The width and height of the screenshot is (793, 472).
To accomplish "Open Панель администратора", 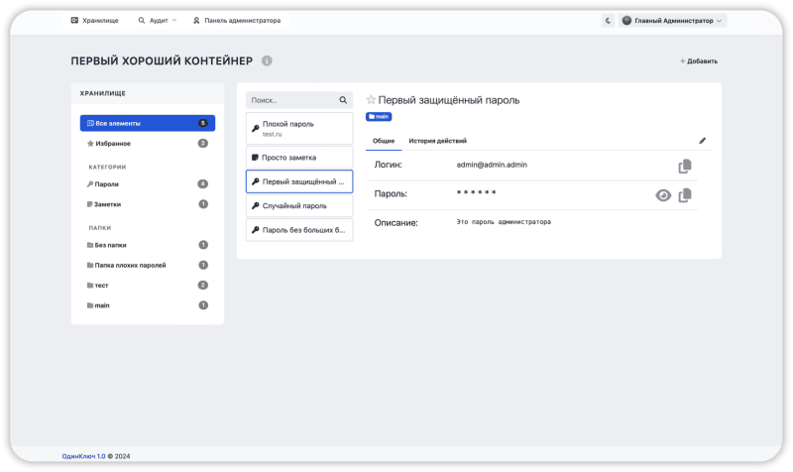I will click(236, 20).
